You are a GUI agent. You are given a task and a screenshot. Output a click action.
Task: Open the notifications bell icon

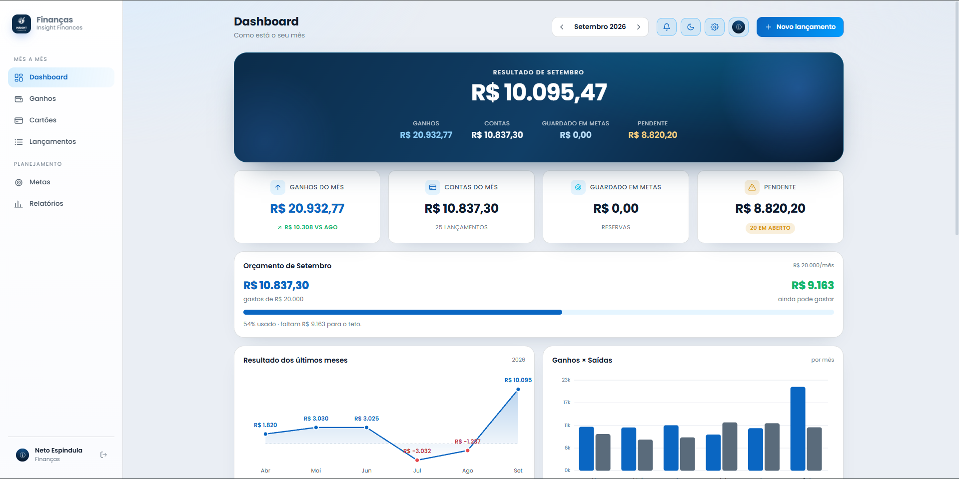pyautogui.click(x=667, y=27)
